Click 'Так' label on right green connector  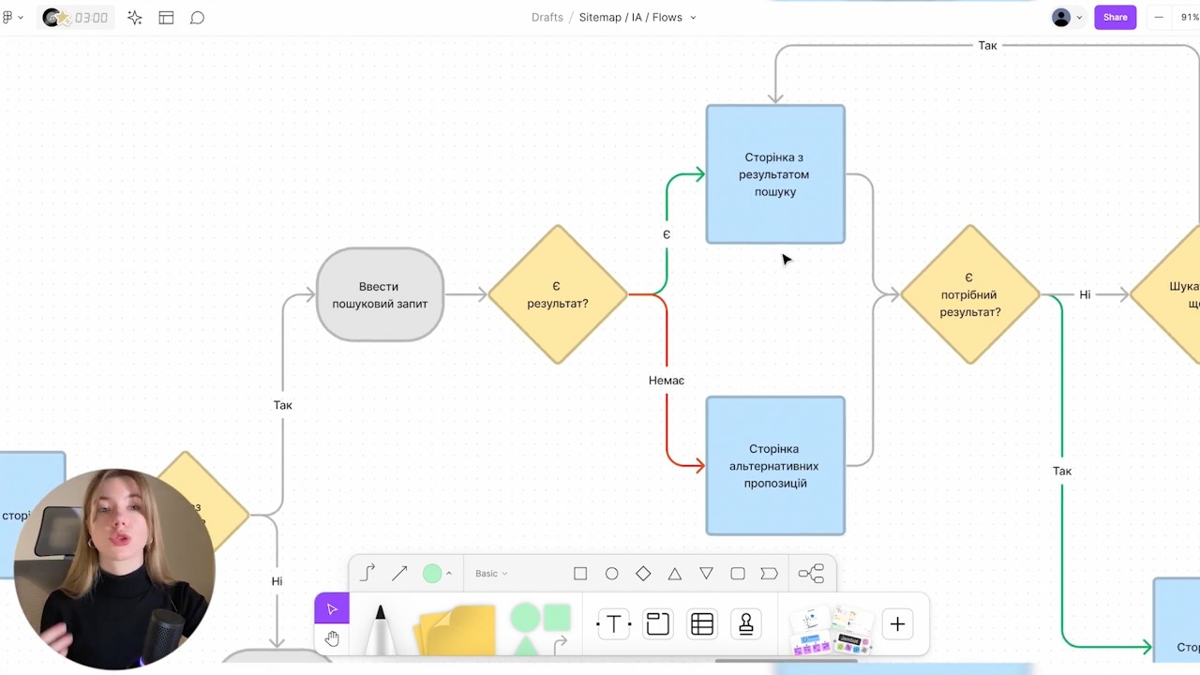point(1062,471)
